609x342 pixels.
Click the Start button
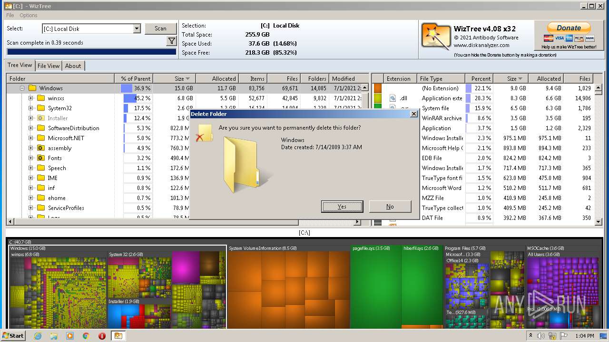coord(13,335)
